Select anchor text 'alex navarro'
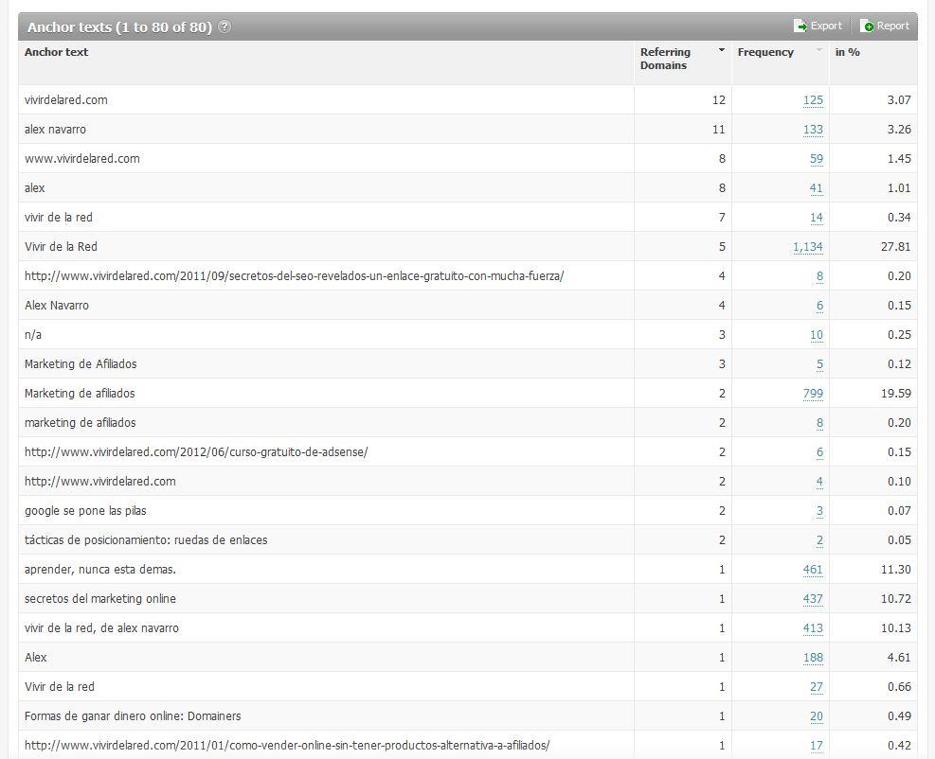935x759 pixels. tap(55, 130)
